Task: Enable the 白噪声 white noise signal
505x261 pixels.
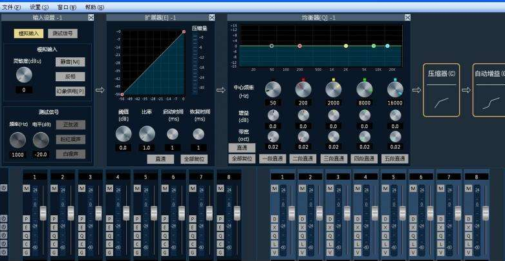Action: tap(70, 154)
